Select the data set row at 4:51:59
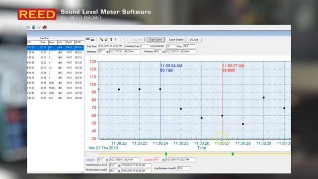Screen dimensions: 318x179 click(x=55, y=63)
